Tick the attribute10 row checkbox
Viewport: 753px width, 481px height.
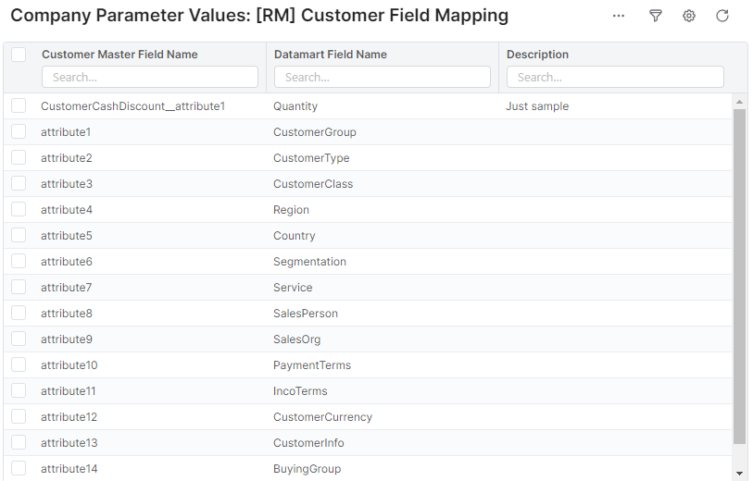coord(19,365)
